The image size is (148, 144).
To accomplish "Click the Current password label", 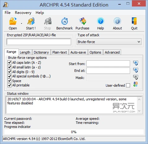I will (18, 119).
